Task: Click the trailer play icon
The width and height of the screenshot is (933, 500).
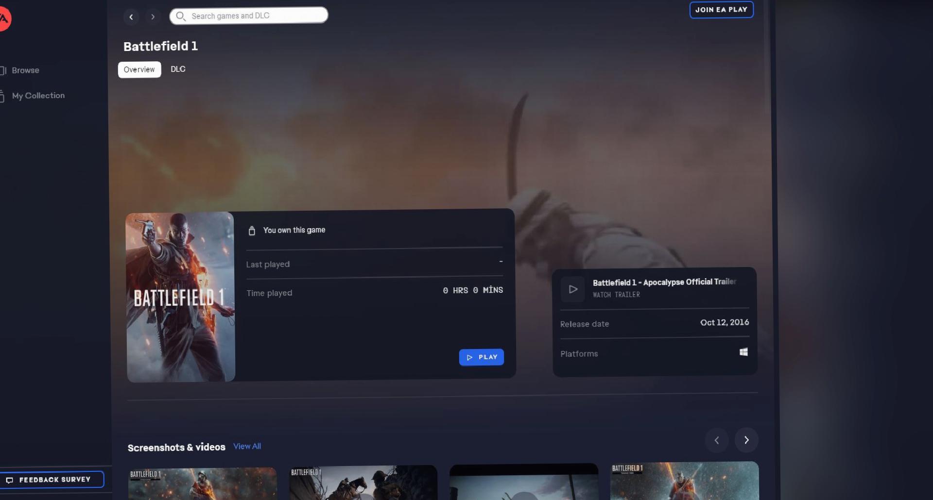Action: (573, 289)
